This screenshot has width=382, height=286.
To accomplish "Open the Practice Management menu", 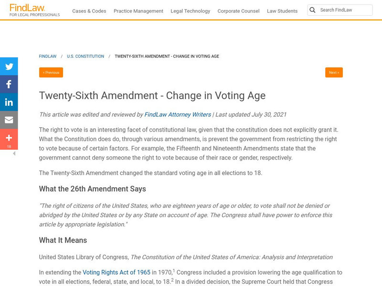I will coord(138,11).
